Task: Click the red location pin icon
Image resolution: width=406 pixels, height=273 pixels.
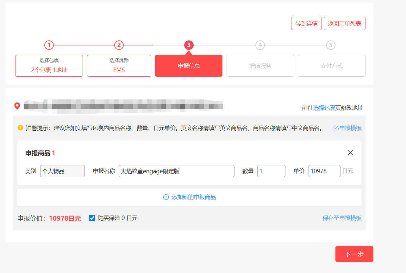Action: [17, 106]
